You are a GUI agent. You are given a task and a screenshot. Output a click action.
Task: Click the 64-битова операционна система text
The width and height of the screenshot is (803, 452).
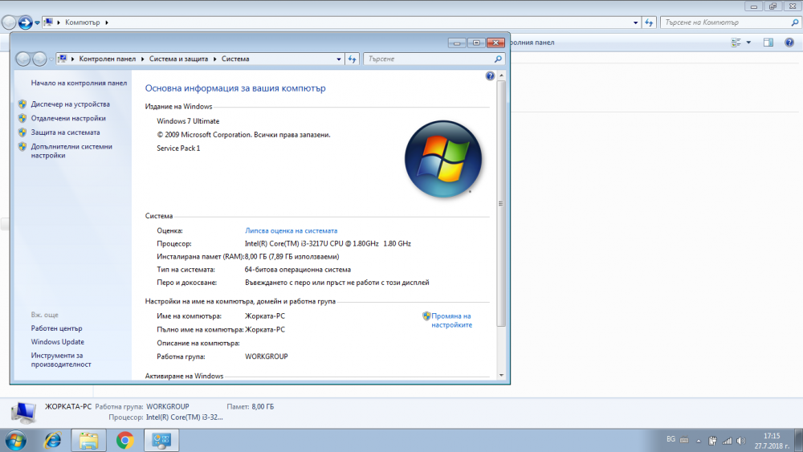(298, 270)
